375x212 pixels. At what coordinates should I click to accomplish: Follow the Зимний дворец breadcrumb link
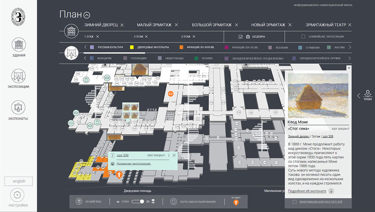298,136
